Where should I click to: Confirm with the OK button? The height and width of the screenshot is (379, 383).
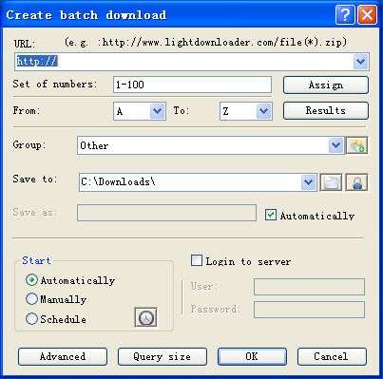click(x=252, y=356)
